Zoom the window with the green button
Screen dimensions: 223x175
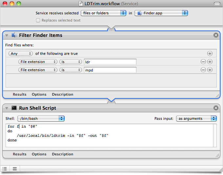click(19, 4)
